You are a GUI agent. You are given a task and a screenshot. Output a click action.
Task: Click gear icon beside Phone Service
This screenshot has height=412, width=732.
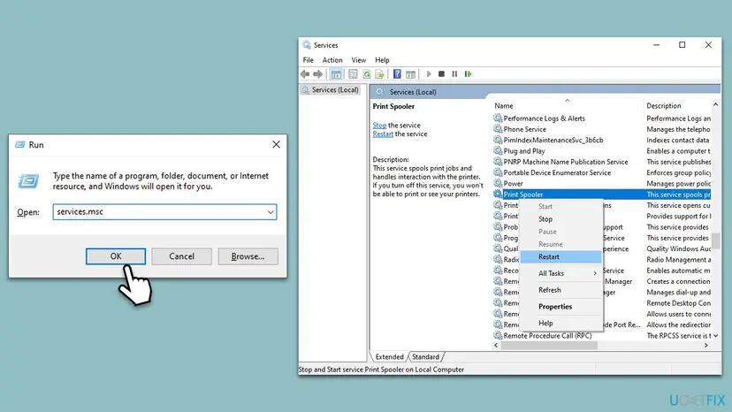(x=498, y=129)
